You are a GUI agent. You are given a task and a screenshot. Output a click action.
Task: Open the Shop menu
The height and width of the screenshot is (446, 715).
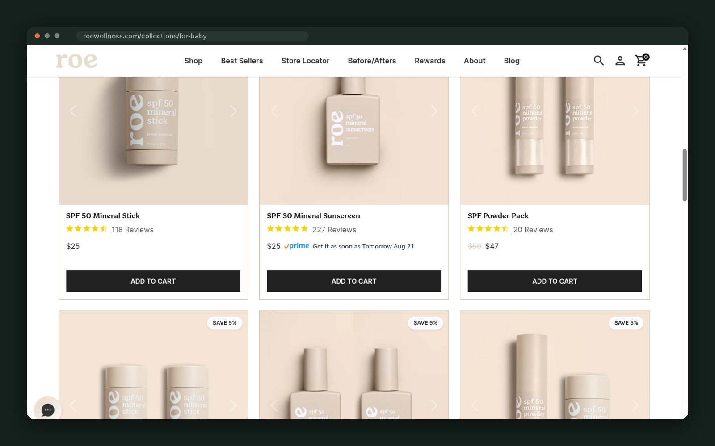(193, 61)
